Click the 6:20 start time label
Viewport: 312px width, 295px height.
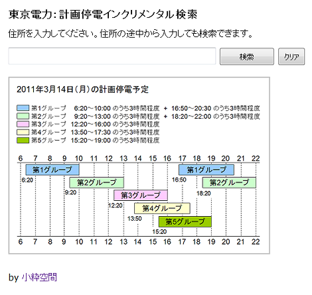(x=27, y=180)
